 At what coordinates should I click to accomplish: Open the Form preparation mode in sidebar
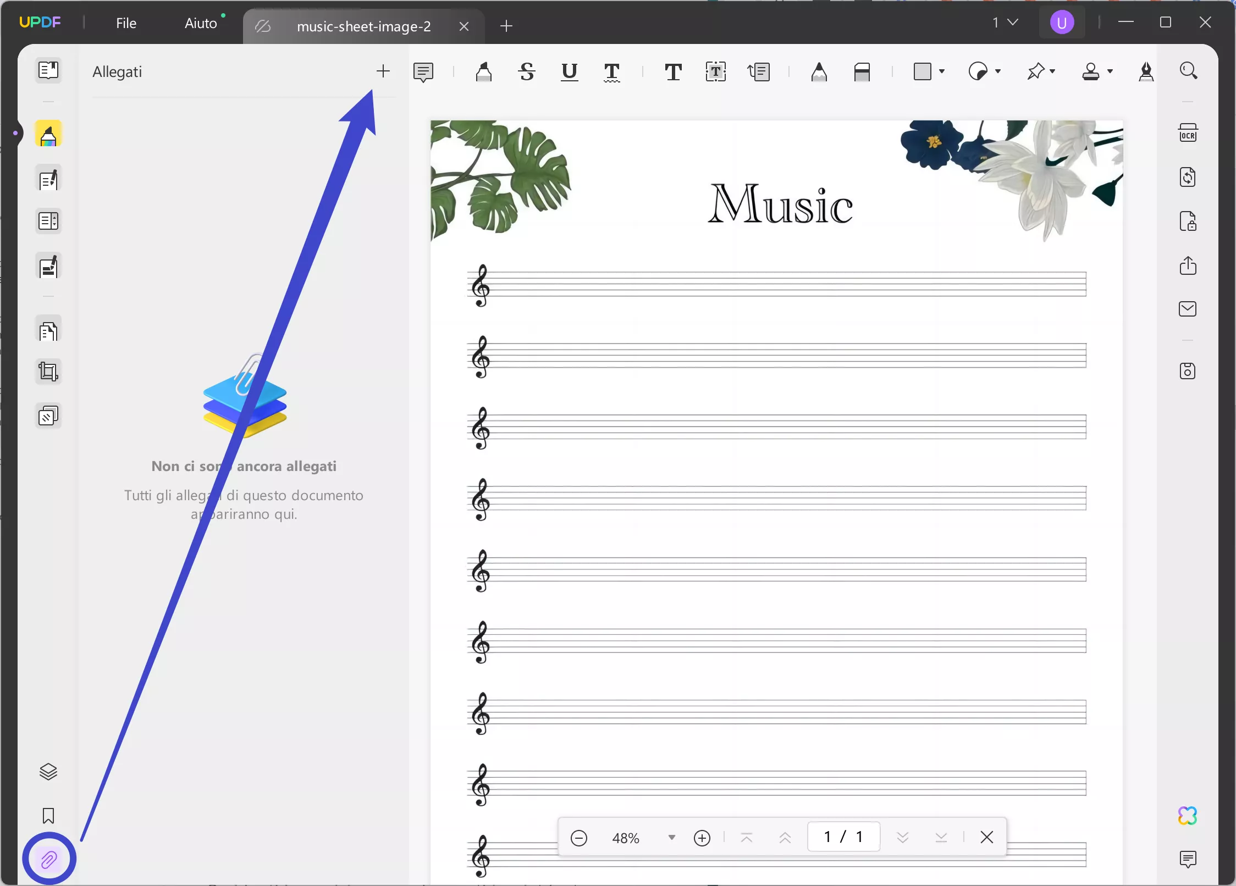click(48, 221)
